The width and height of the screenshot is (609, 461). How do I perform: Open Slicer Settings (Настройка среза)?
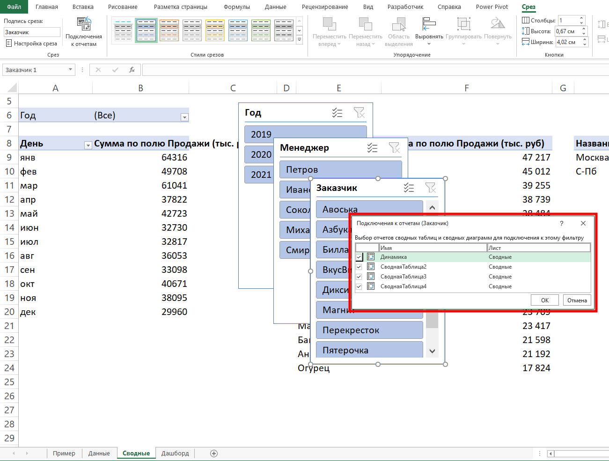click(x=31, y=44)
